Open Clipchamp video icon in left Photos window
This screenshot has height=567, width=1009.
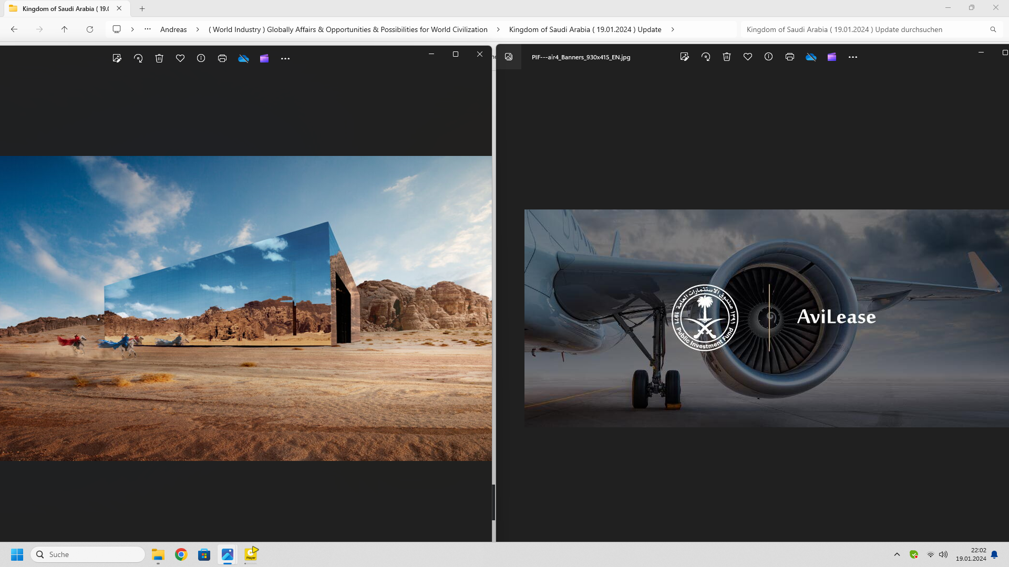[x=264, y=58]
